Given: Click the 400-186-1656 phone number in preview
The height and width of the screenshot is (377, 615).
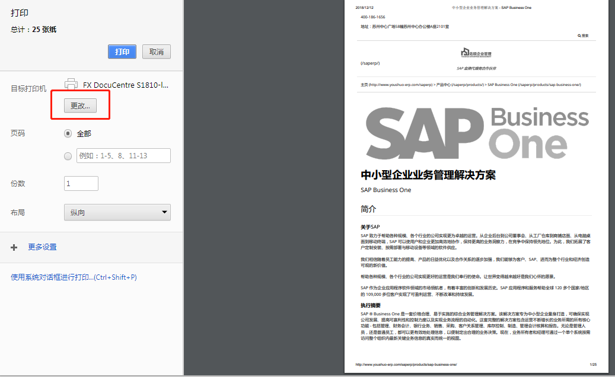Looking at the screenshot, I should tap(373, 17).
